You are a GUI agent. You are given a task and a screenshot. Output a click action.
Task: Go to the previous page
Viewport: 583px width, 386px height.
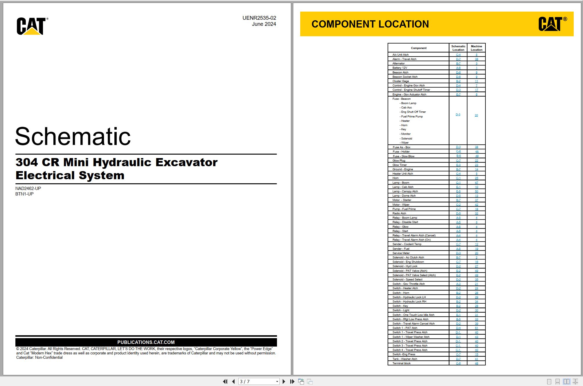(x=233, y=382)
